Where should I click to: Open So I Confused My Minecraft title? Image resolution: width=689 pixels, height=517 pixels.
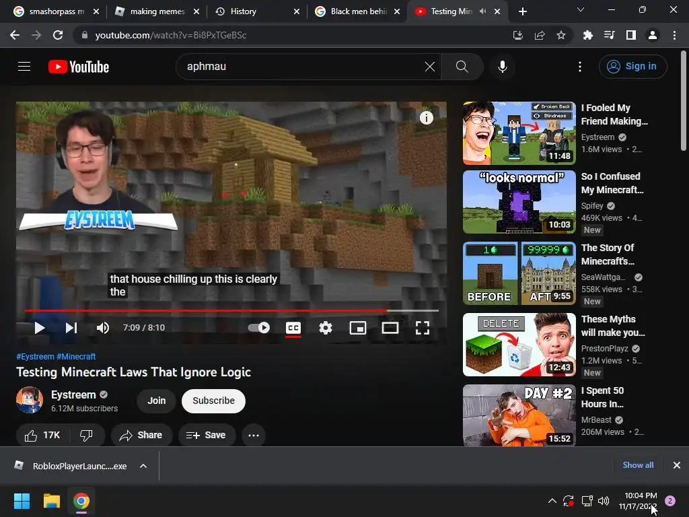pyautogui.click(x=612, y=183)
